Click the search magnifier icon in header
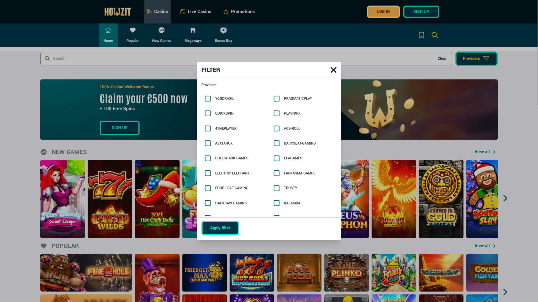538x302 pixels. click(x=435, y=35)
